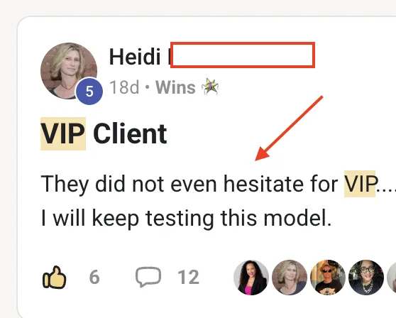The height and width of the screenshot is (318, 396).
Task: Click the piñata star emoji beside Wins
Action: [210, 87]
